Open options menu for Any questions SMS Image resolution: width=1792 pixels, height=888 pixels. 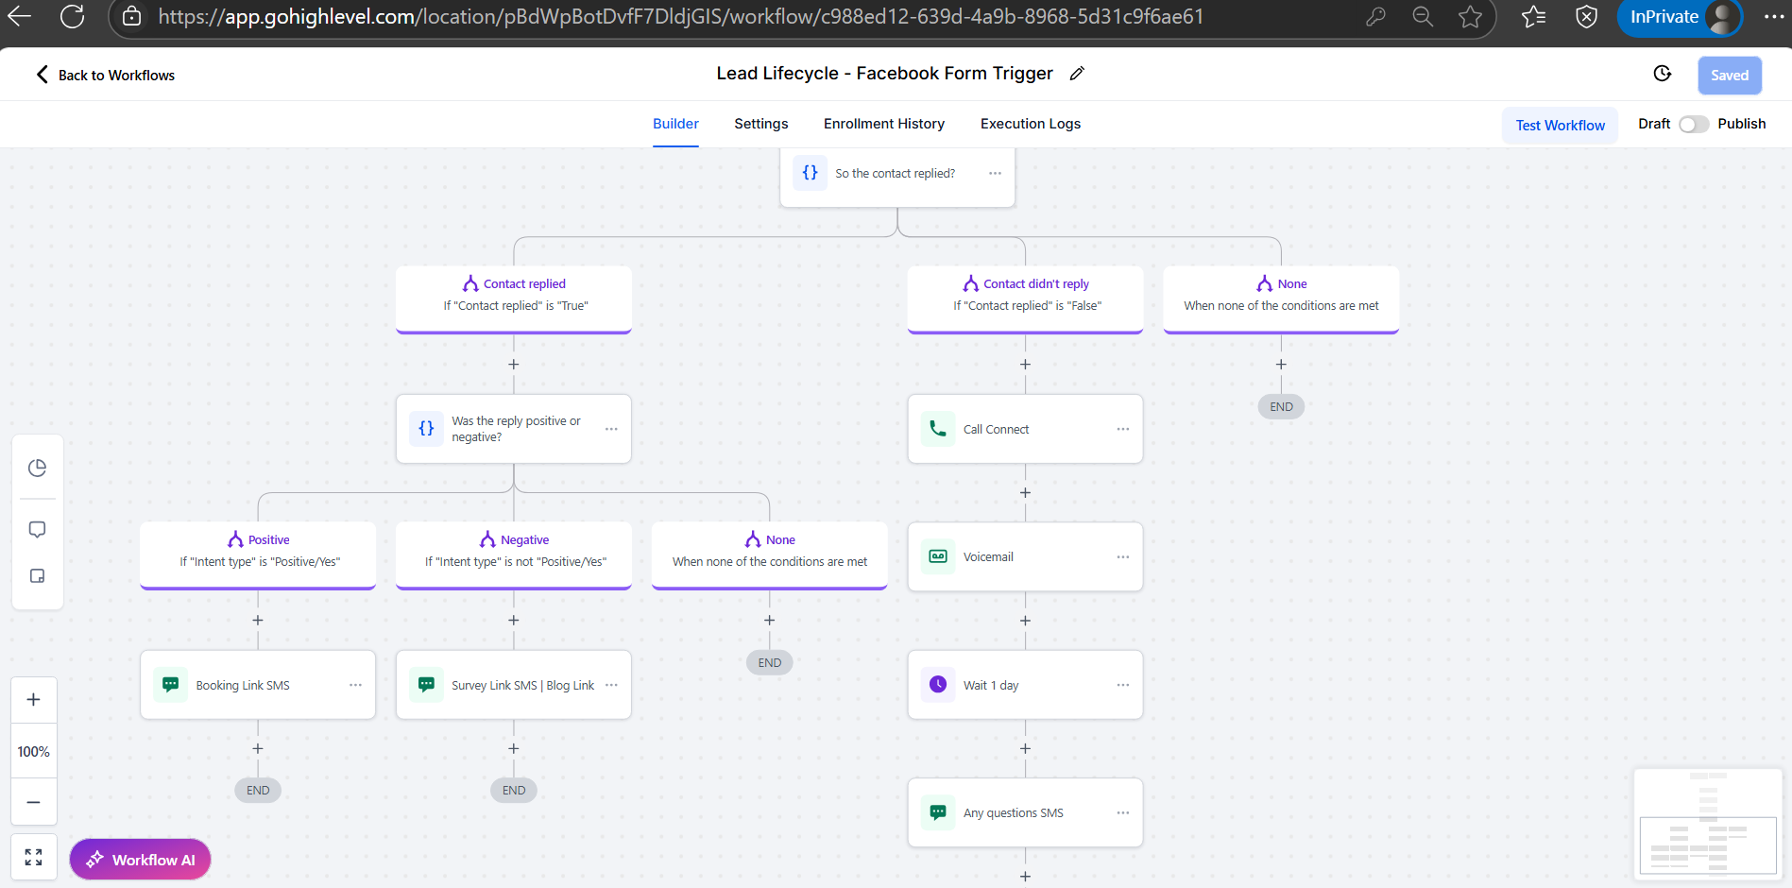click(x=1122, y=812)
